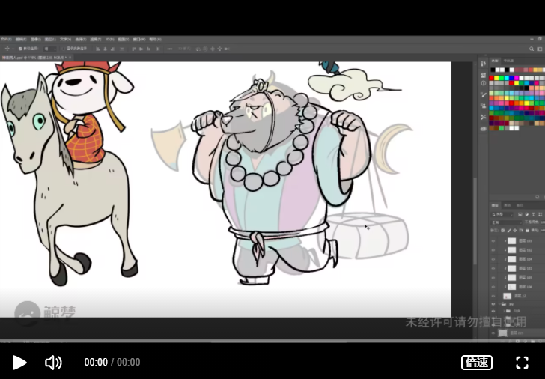545x379 pixels.
Task: Pick the yellow swatch beside red
Action: click(496, 78)
